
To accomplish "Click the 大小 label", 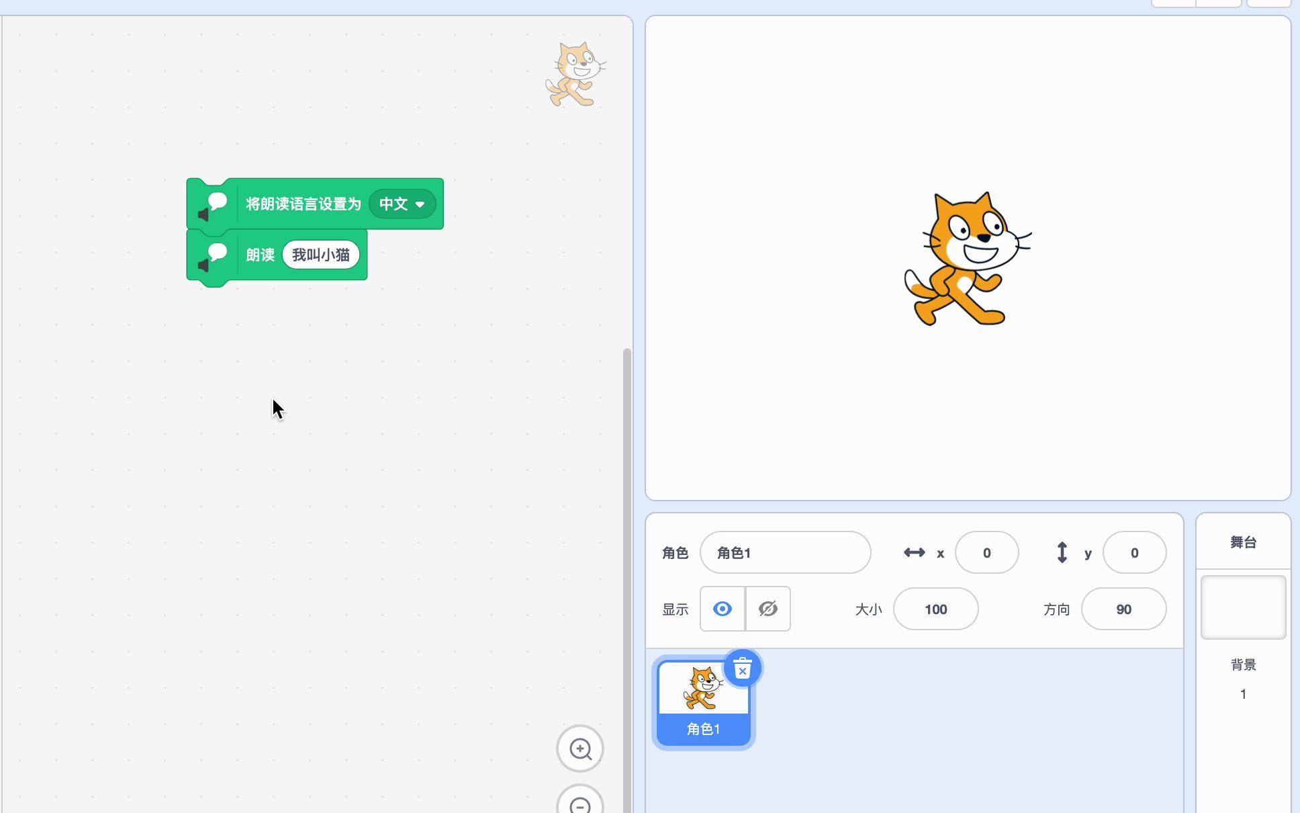I will [868, 609].
